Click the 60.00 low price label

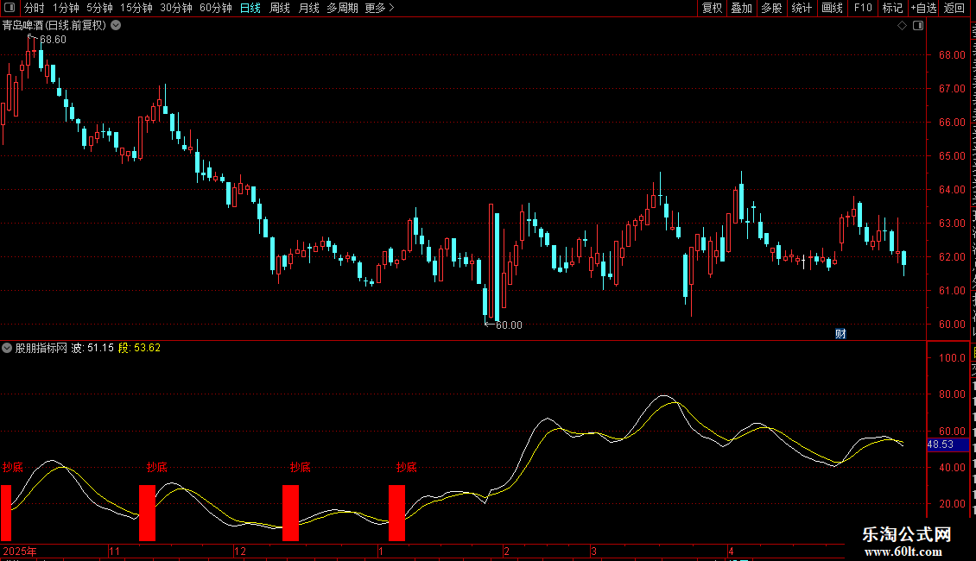(509, 325)
